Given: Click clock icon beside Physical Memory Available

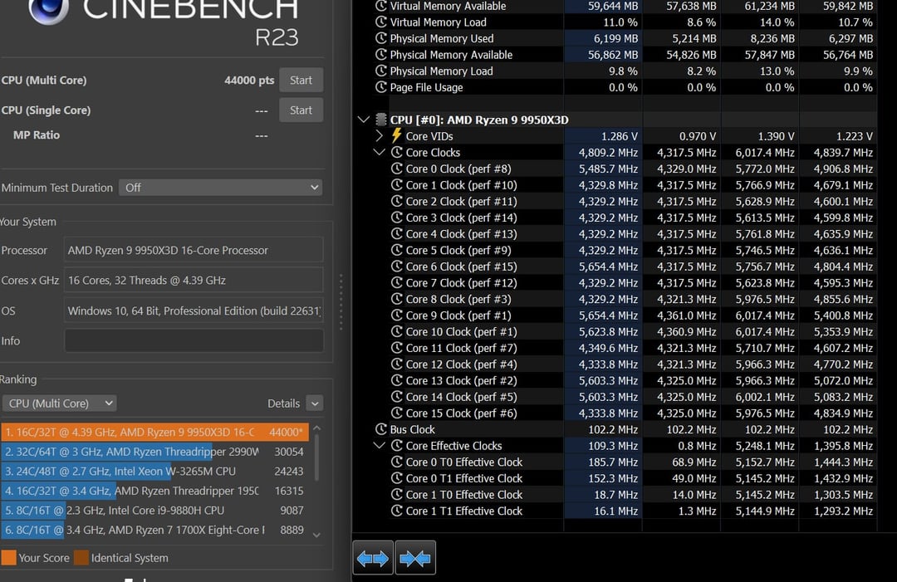Looking at the screenshot, I should coord(381,55).
